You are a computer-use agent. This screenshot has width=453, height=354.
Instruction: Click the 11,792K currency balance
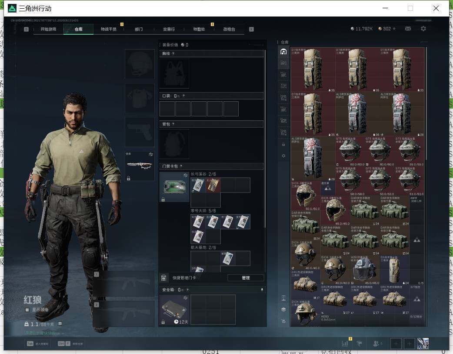pos(361,29)
